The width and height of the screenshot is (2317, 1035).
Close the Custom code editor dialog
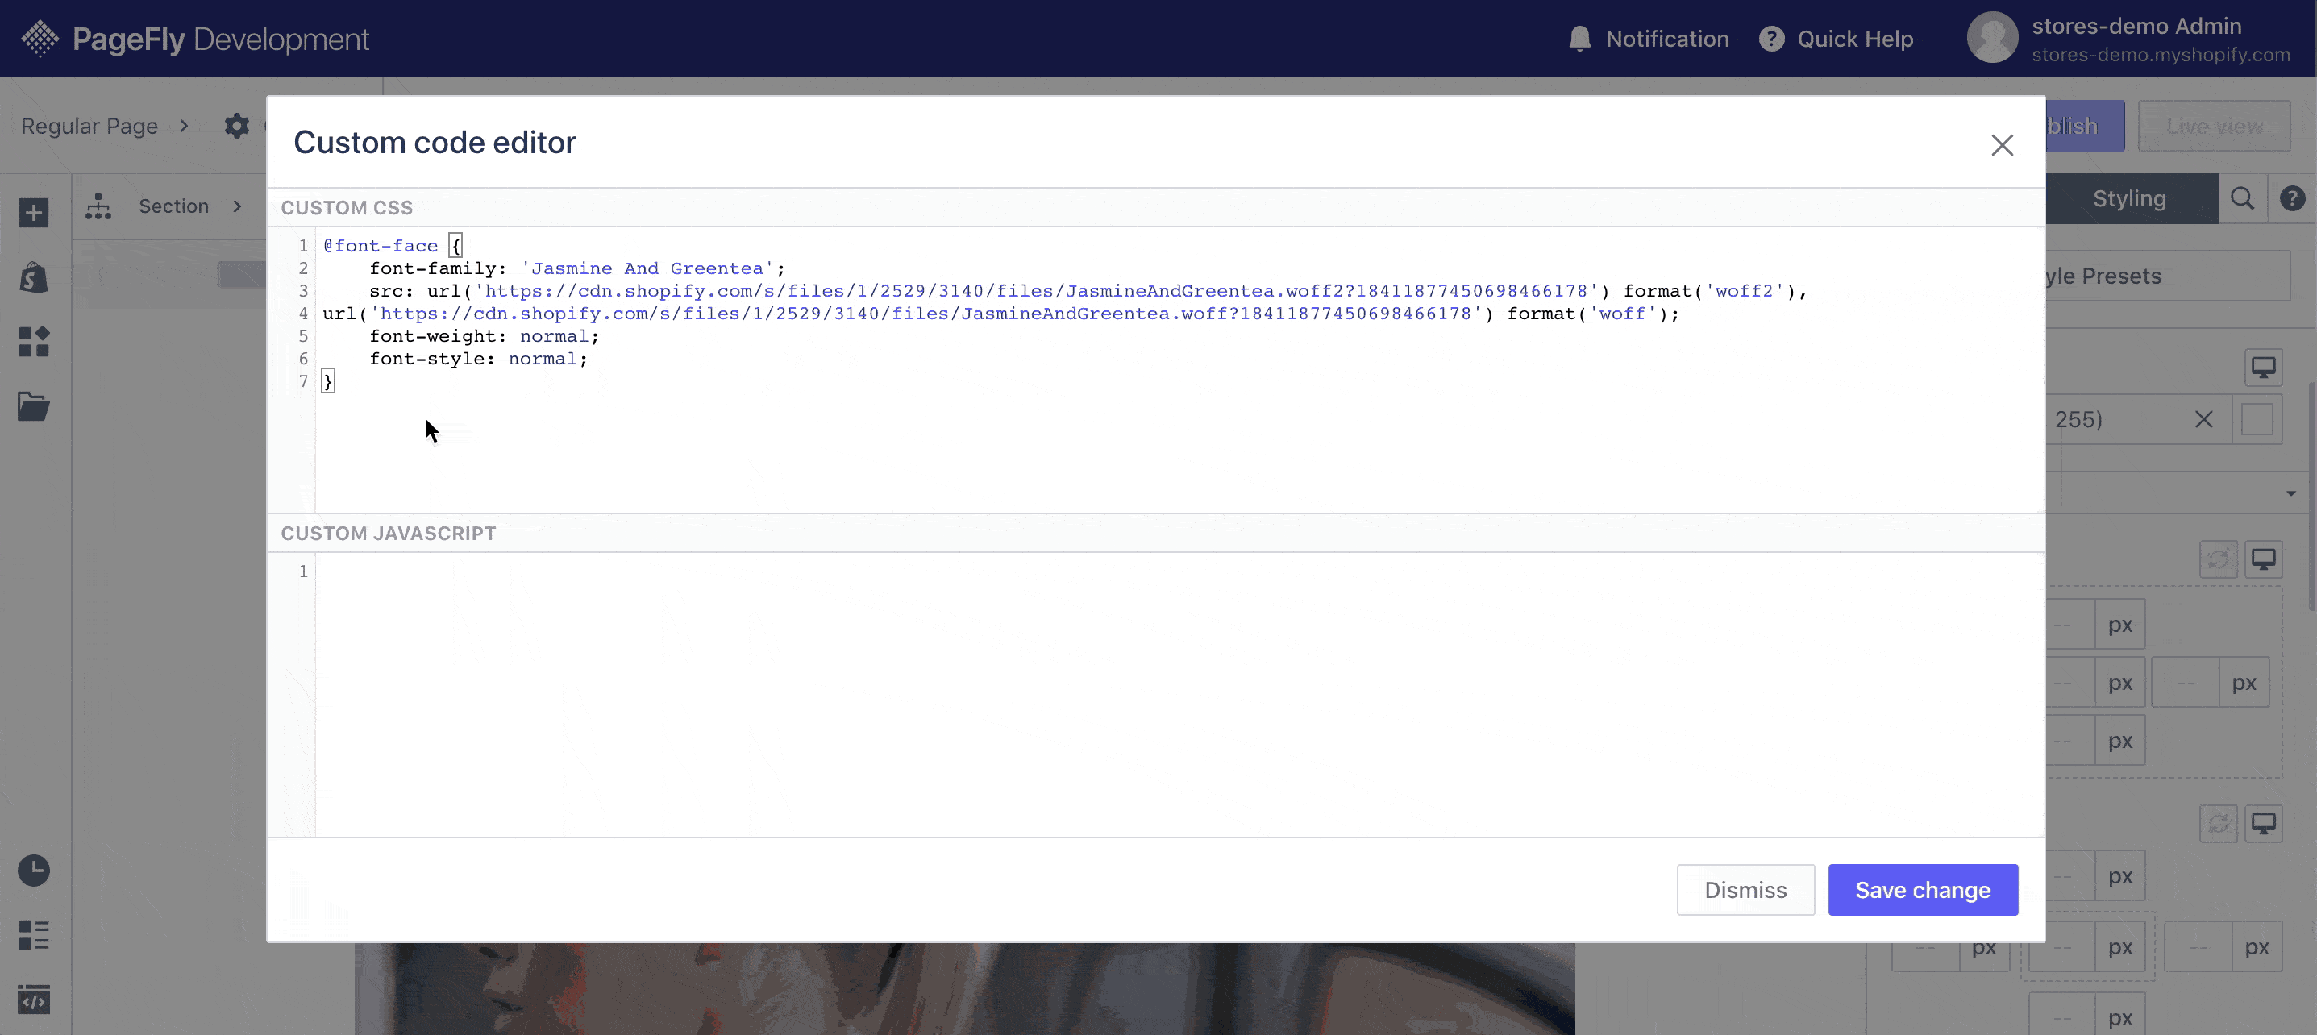click(x=2001, y=145)
